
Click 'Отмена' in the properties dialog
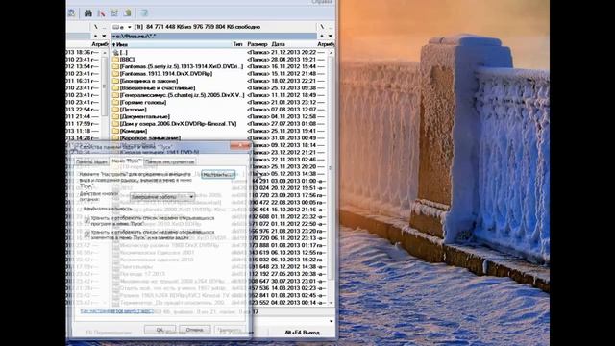[x=194, y=330]
